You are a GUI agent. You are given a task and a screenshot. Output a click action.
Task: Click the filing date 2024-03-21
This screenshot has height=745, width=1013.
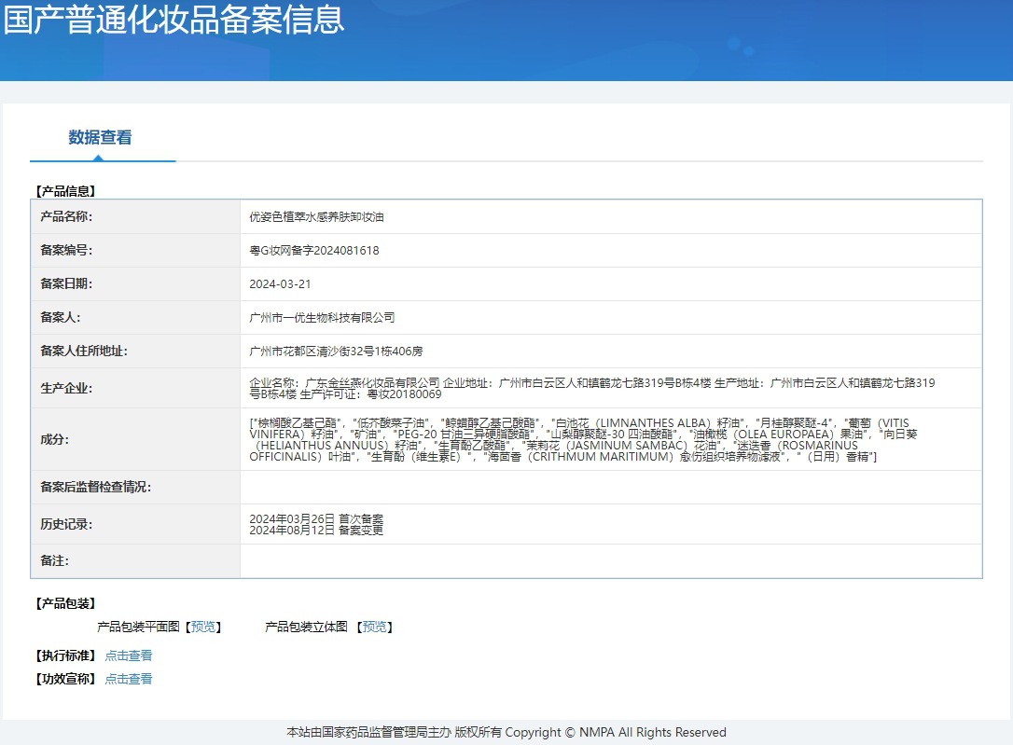280,284
